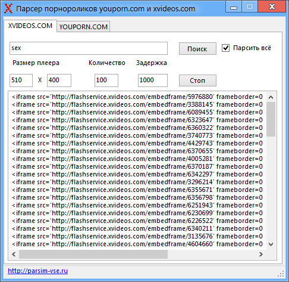Click the scroll down arrow of results list
The width and height of the screenshot is (289, 282).
click(x=271, y=244)
